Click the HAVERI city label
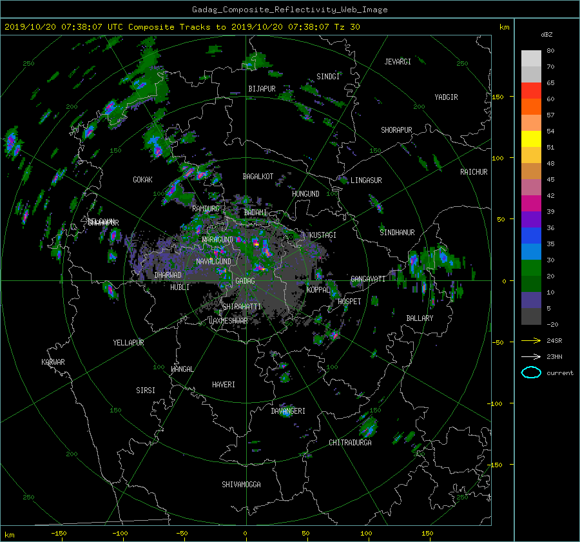 point(224,385)
